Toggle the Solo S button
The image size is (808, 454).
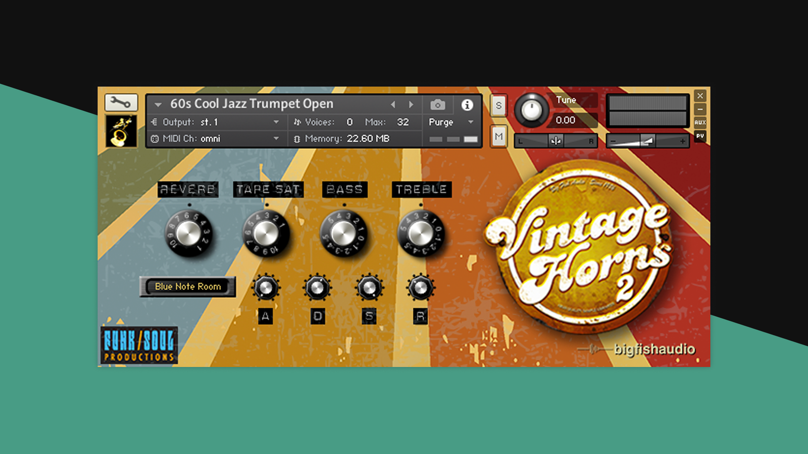(498, 105)
